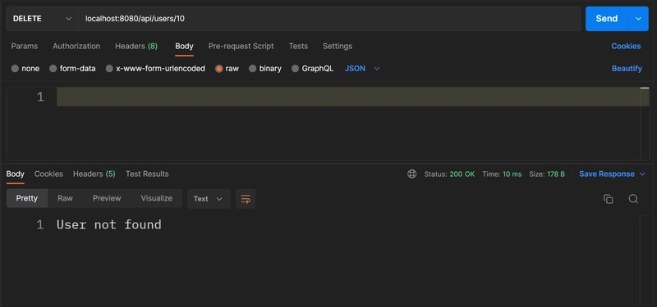This screenshot has height=307, width=657.
Task: Expand the JSON format dropdown
Action: pyautogui.click(x=362, y=69)
